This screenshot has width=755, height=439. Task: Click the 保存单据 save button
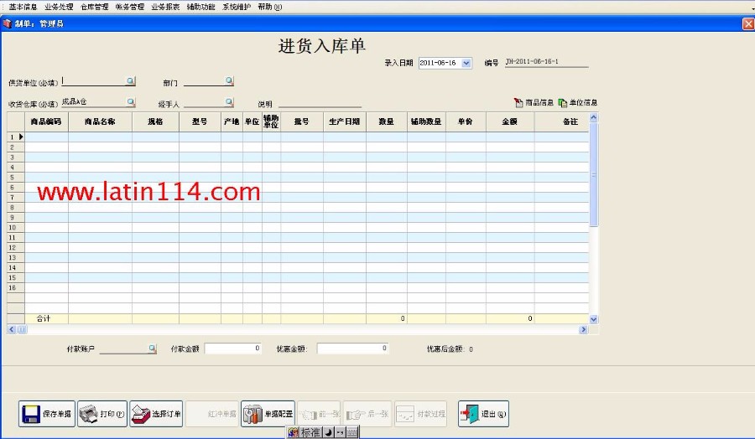pos(47,414)
